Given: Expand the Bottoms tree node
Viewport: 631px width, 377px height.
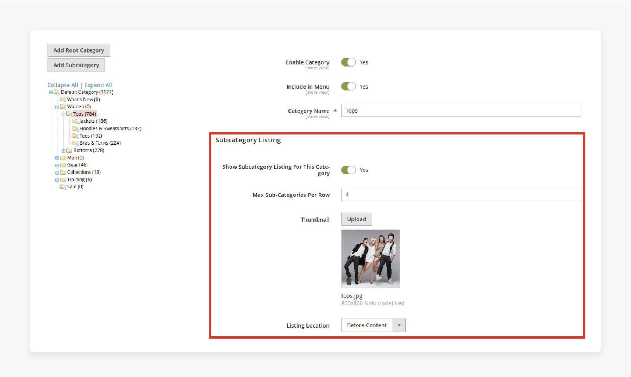Looking at the screenshot, I should click(63, 151).
